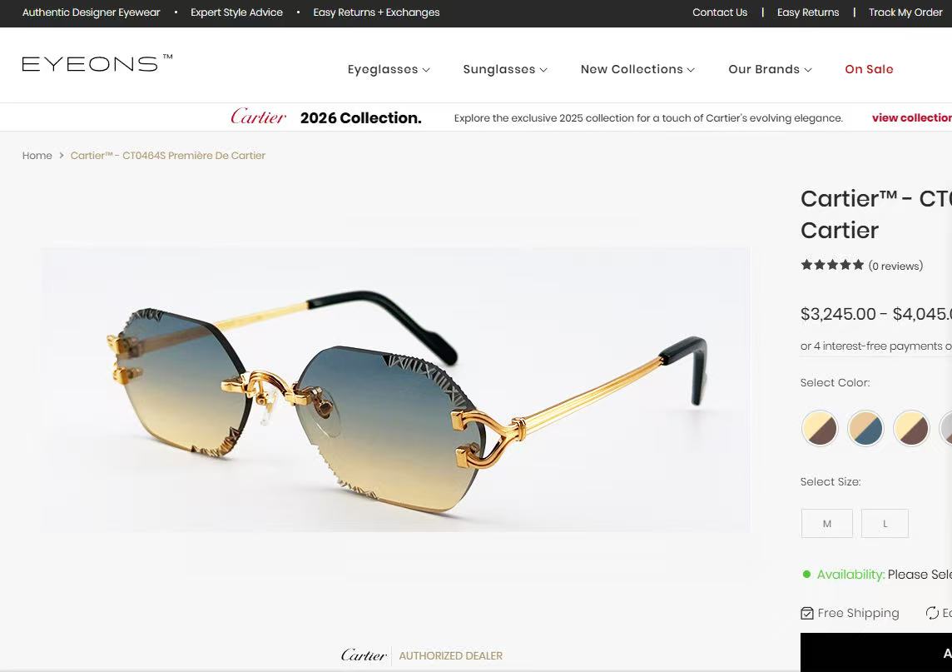
Task: Click the green availability dot
Action: click(x=806, y=575)
